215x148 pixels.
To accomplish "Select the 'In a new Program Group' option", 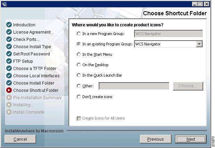I will point(79,34).
